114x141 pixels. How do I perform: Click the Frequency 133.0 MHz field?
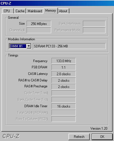click(64, 61)
